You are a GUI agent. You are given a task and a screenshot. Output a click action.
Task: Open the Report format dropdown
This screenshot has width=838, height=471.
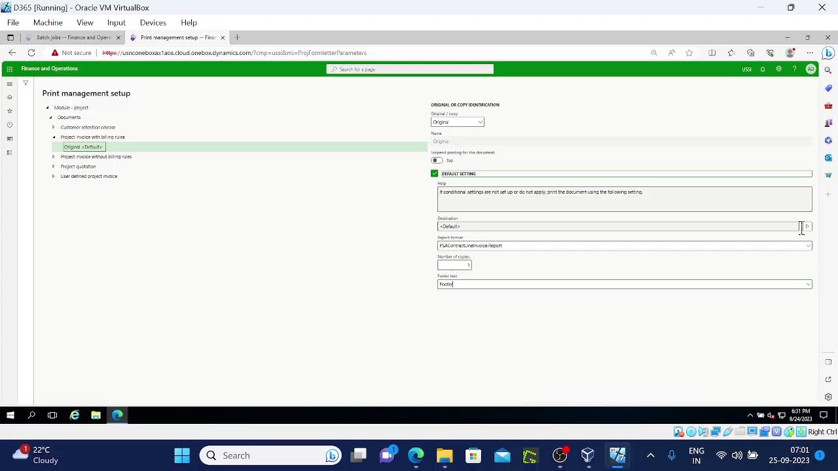[x=625, y=246]
